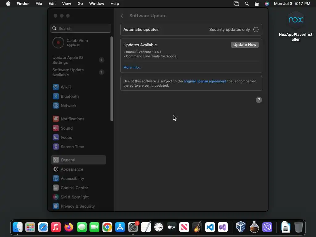Viewport: 316px width, 237px height.
Task: Open the View menu
Action: point(67,4)
